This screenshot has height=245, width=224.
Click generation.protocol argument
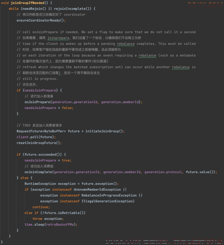point(163,172)
